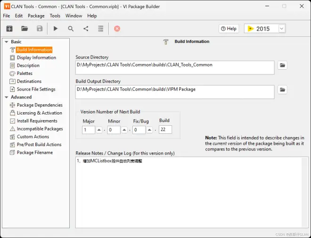The height and width of the screenshot is (238, 311).
Task: Click the Source File Settings icon
Action: pos(12,89)
